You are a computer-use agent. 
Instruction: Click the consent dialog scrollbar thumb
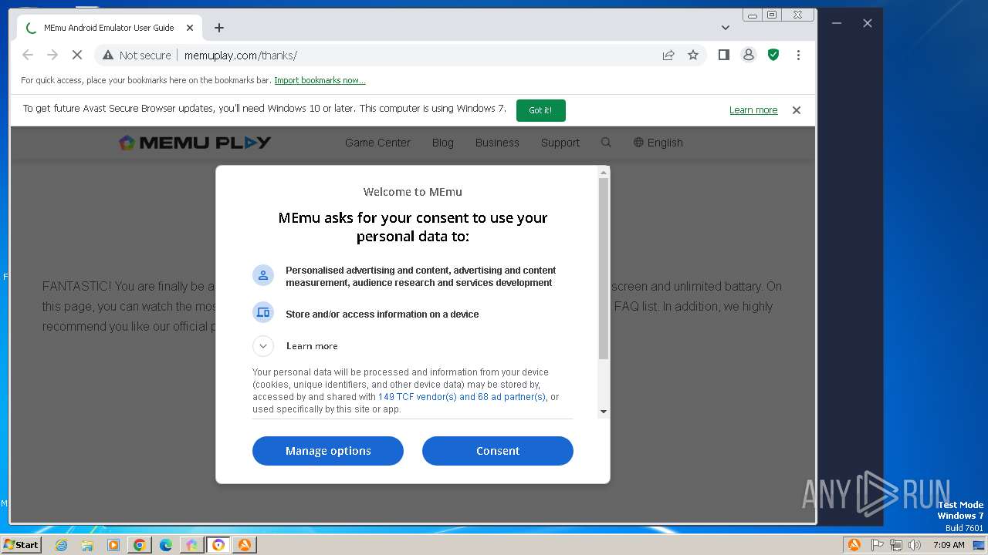coord(604,268)
